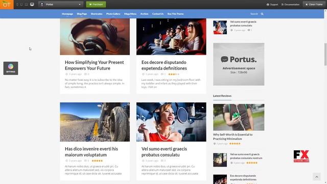Screen dimensions: 327x184
Task: Click the search magnifier icon
Action: point(262,14)
